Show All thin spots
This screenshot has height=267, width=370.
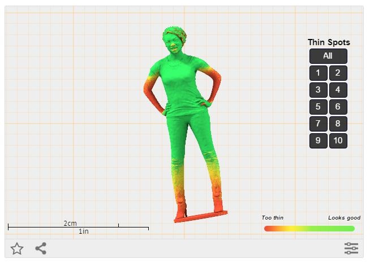point(328,56)
